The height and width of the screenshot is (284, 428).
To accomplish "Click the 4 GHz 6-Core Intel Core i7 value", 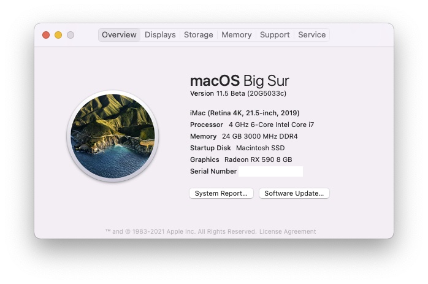I will tap(271, 125).
